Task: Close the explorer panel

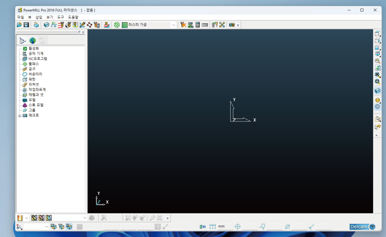Action: (83, 32)
